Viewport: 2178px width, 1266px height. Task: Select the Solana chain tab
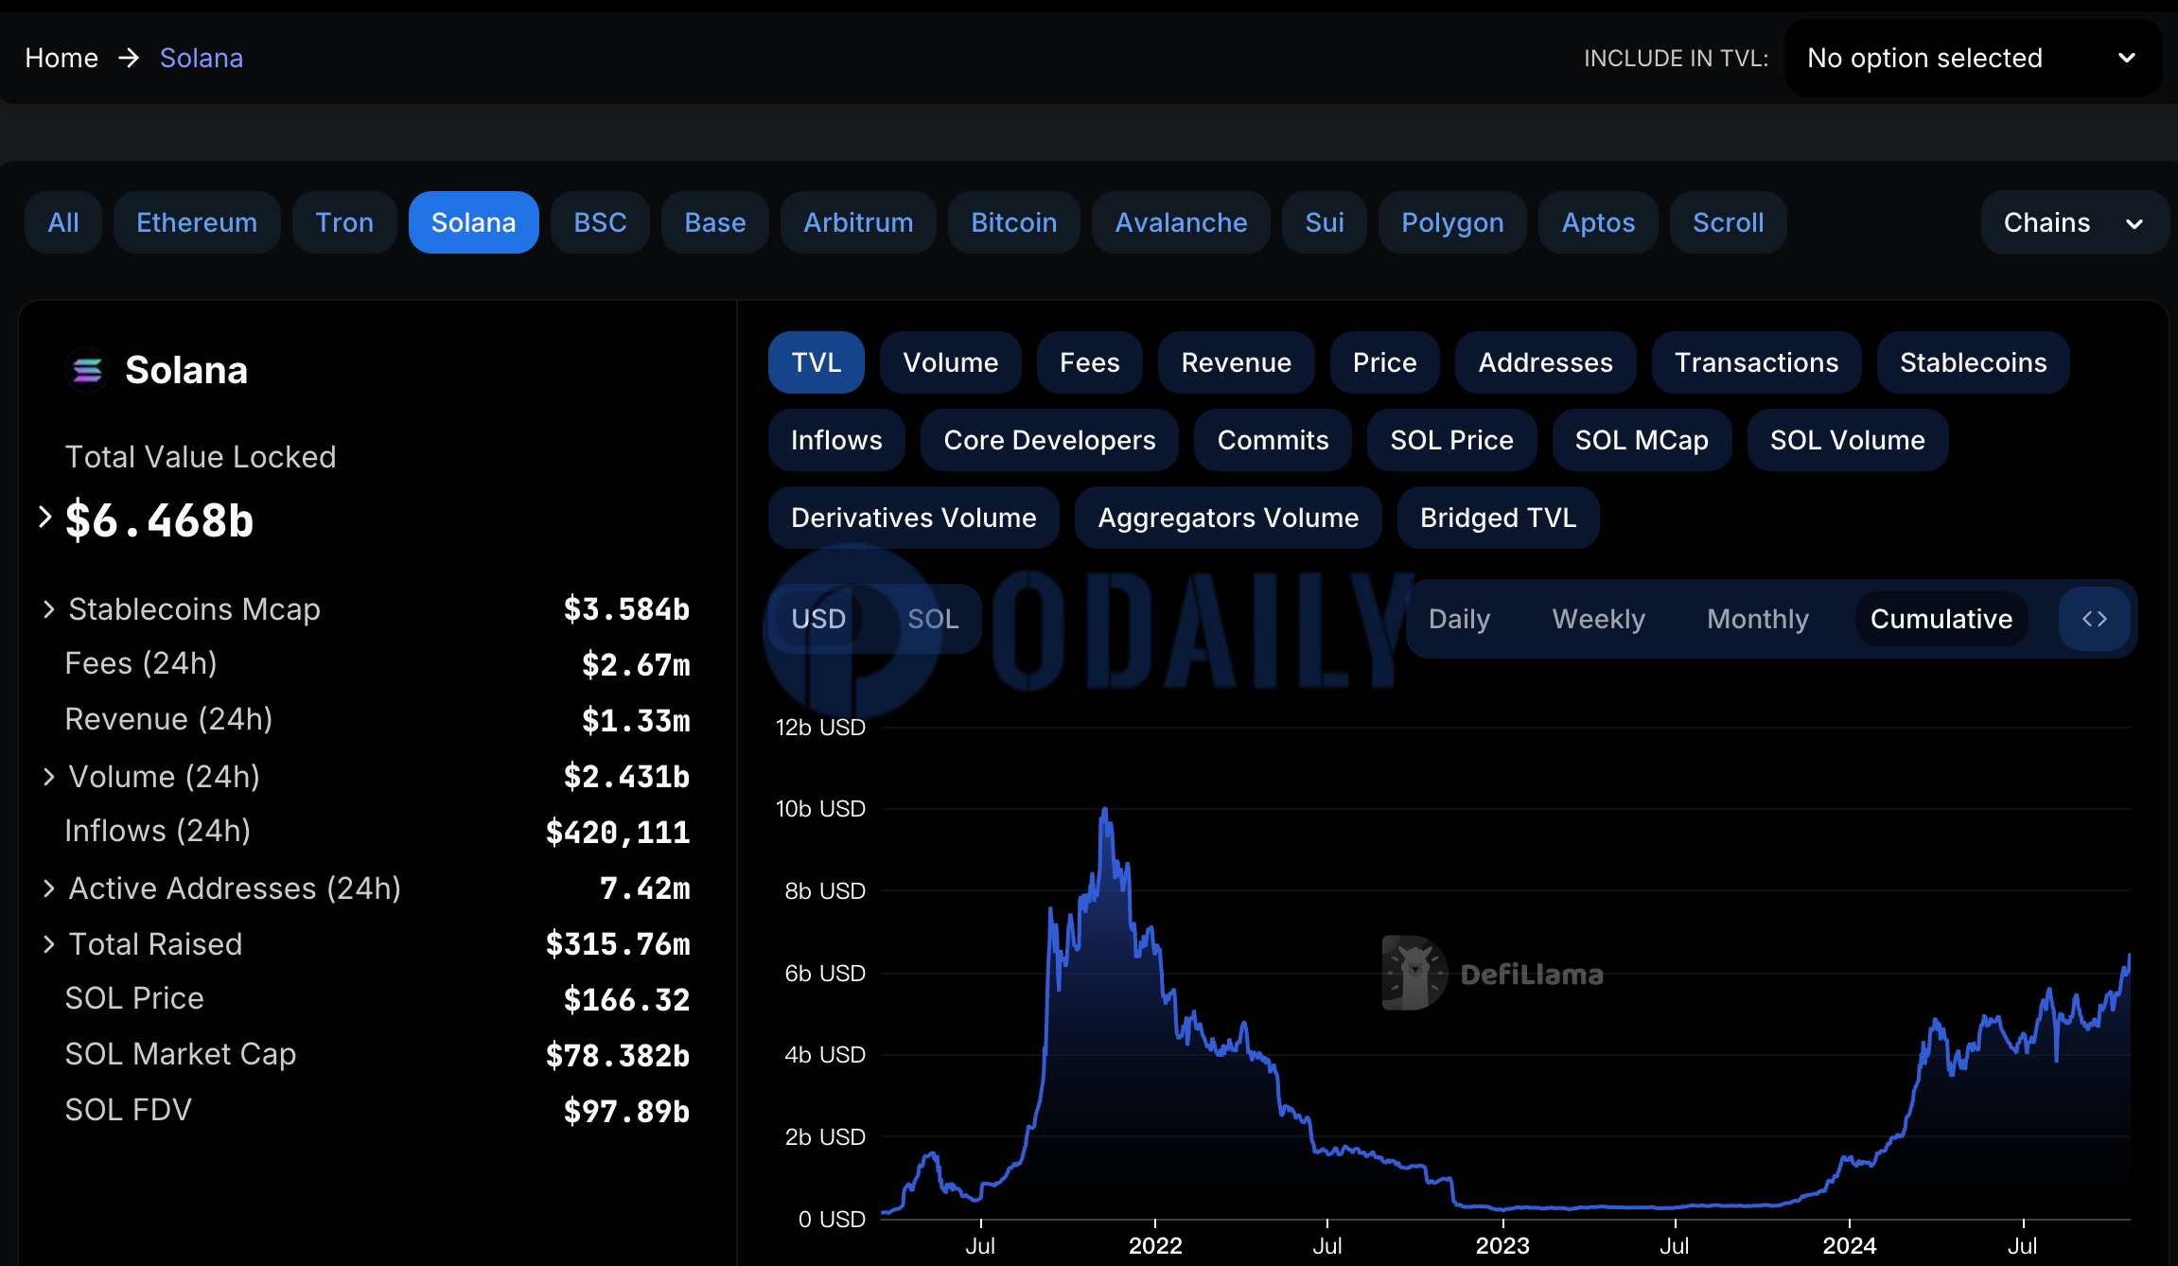(473, 222)
